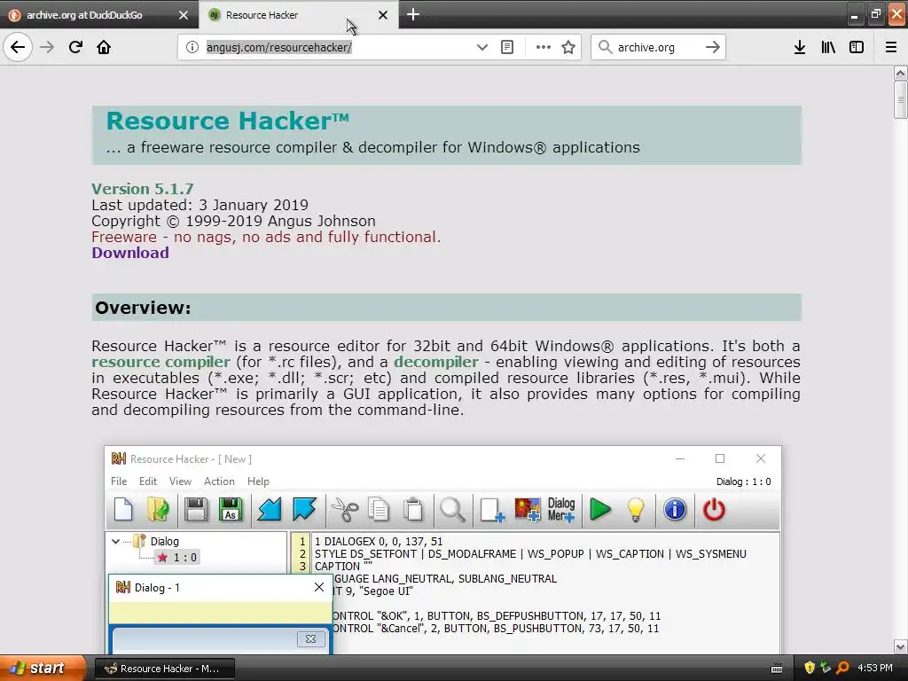
Task: Click the scrollbar down arrow
Action: (900, 646)
